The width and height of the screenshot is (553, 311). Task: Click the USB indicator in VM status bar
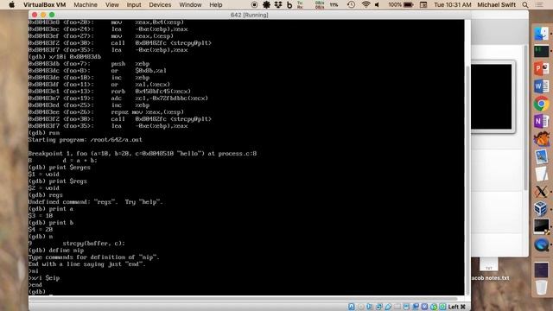click(388, 307)
